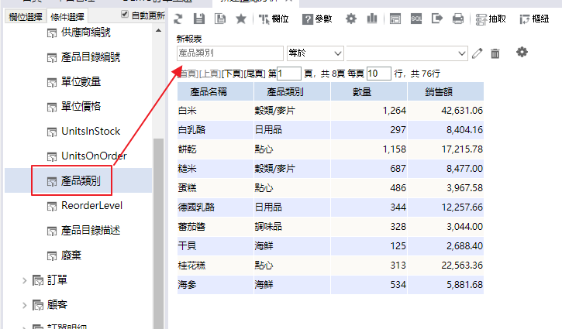Open the 等於 operator dropdown
The image size is (562, 329).
315,53
